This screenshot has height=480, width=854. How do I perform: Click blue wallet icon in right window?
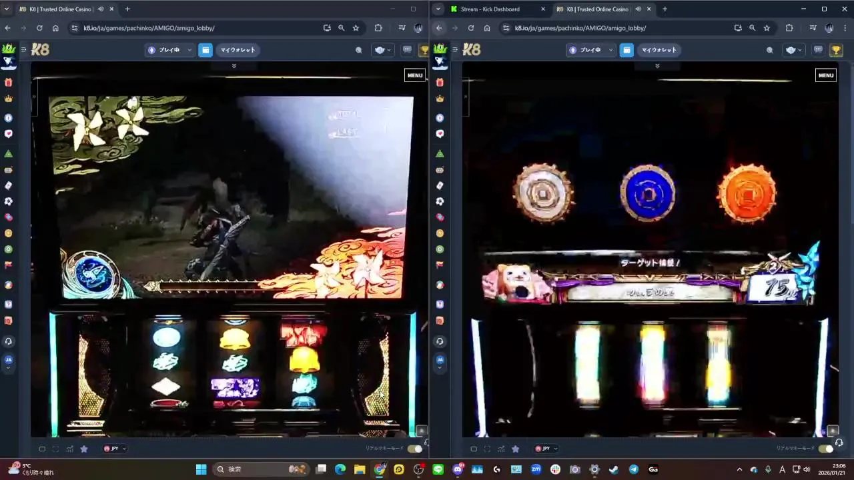[x=626, y=50]
